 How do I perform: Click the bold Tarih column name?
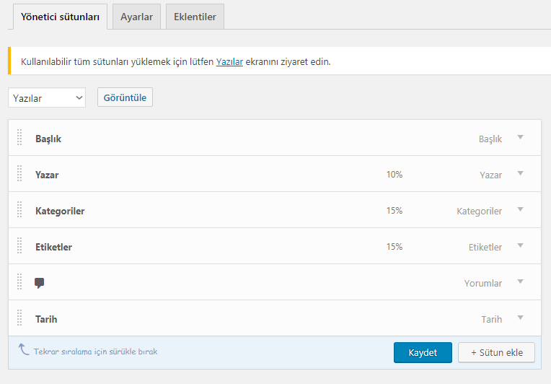[46, 319]
